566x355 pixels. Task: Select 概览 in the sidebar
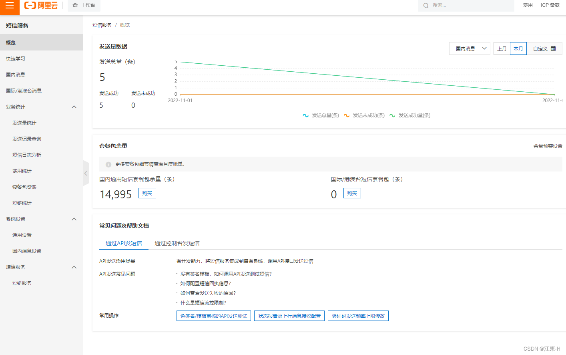point(41,42)
